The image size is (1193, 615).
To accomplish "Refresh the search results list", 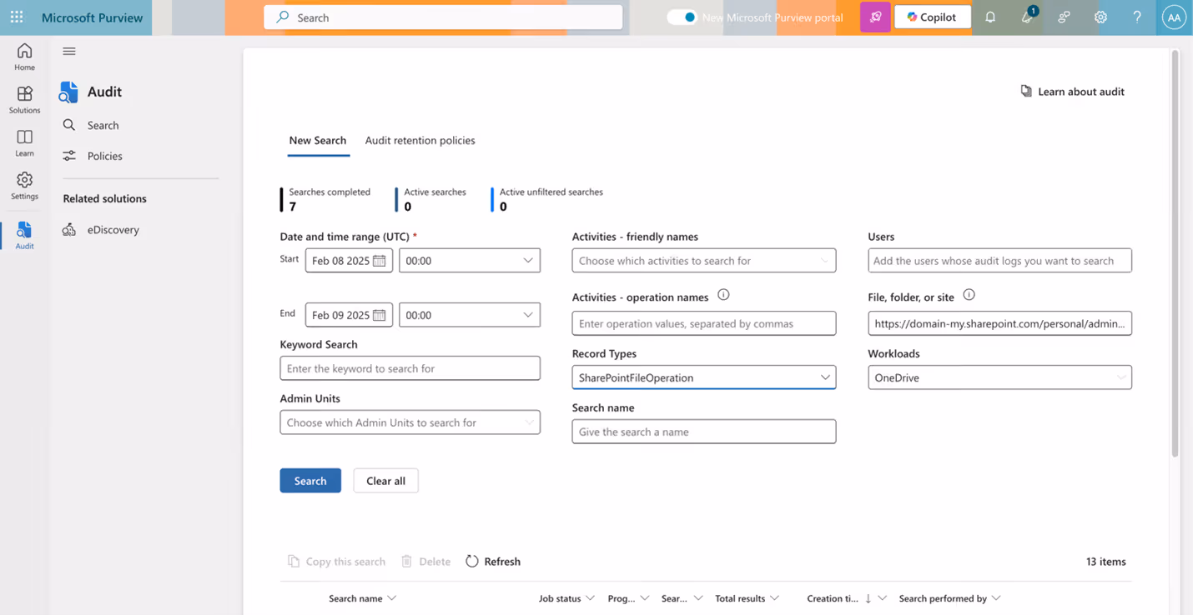I will [x=493, y=561].
